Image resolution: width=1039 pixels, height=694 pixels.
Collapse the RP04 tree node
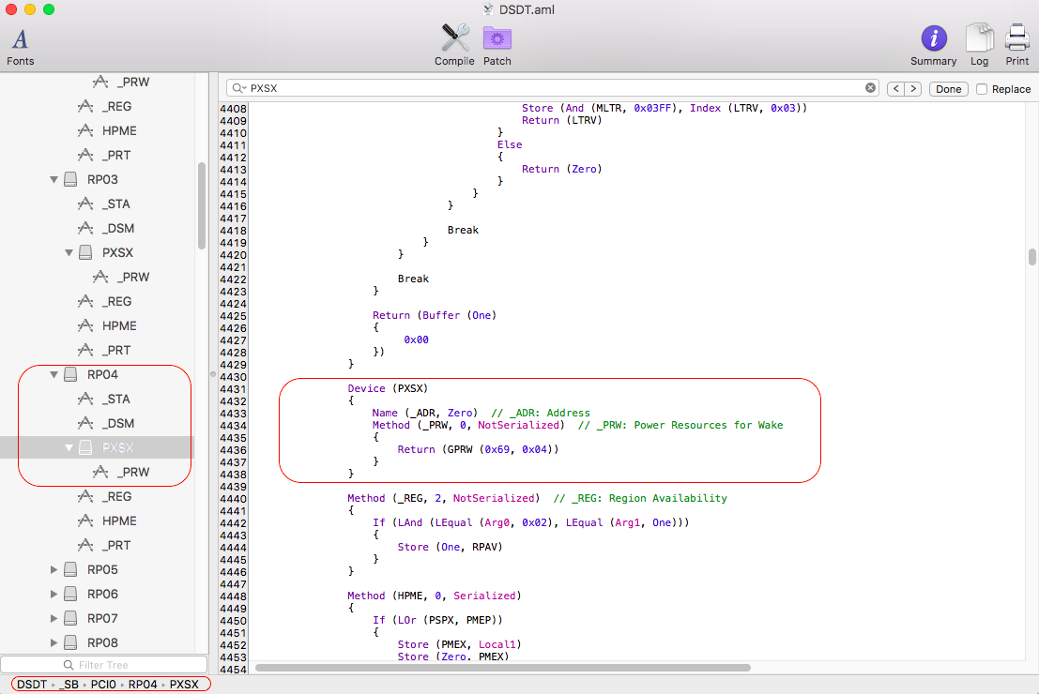(x=54, y=375)
